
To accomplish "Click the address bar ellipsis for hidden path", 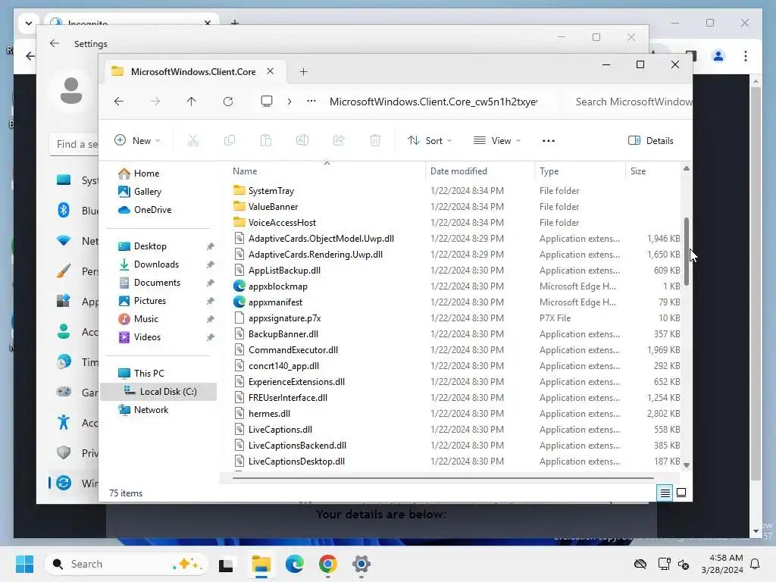I will [x=311, y=101].
